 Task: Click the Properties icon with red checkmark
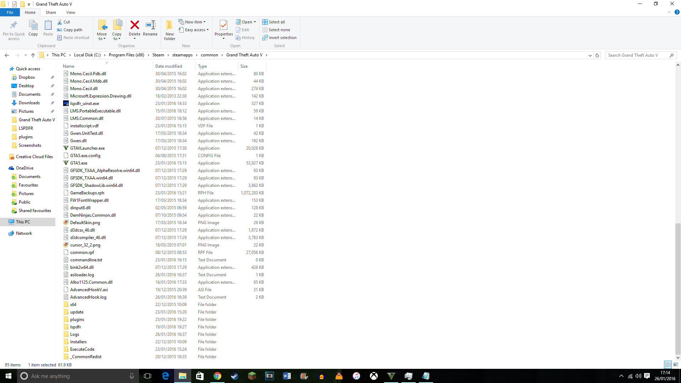pyautogui.click(x=223, y=25)
